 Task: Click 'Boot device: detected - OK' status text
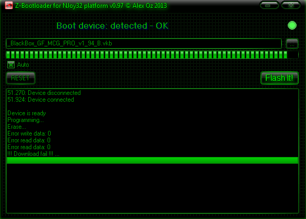coord(112,26)
